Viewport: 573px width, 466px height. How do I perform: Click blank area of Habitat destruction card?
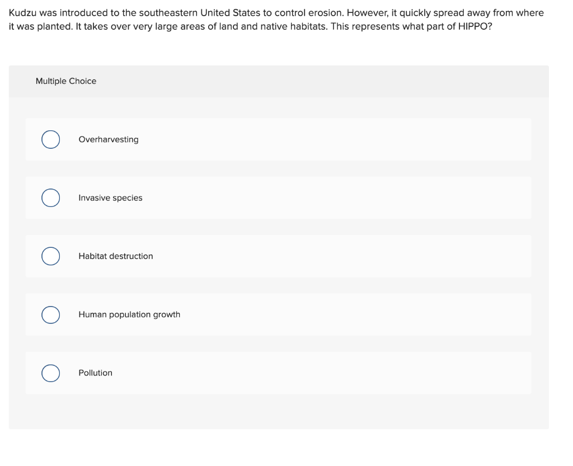tap(329, 256)
